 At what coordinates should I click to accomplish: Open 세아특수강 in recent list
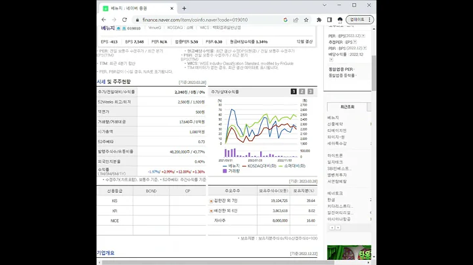tap(337, 144)
